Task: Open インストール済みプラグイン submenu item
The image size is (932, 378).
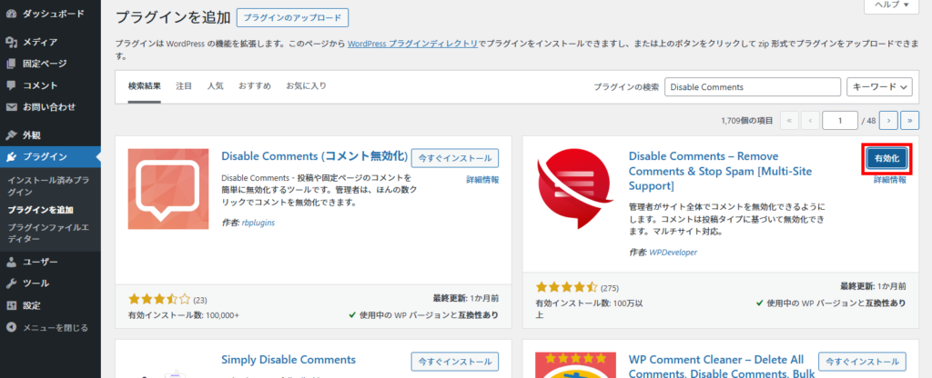Action: tap(49, 185)
